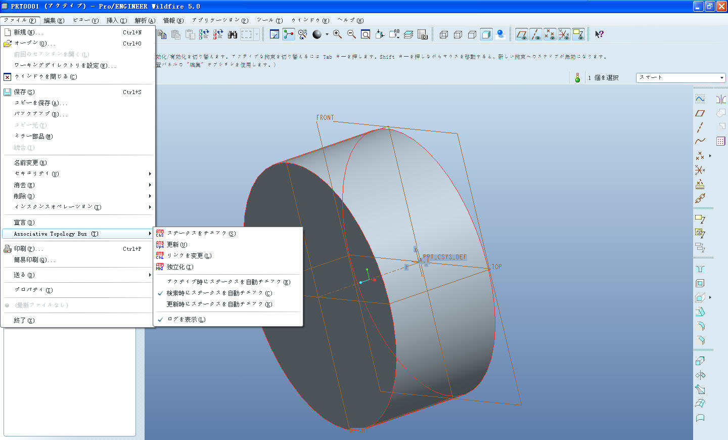728x440 pixels.
Task: Switch to Hidden Line display
Action: 458,34
